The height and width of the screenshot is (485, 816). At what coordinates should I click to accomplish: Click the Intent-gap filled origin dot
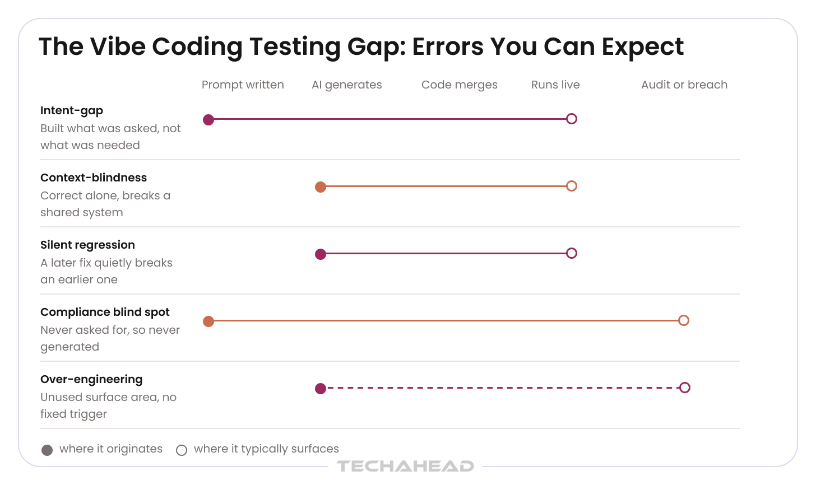pos(208,119)
